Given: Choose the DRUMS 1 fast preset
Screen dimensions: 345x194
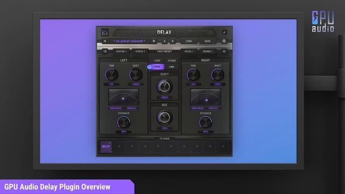Looking at the screenshot, I should pos(208,51).
